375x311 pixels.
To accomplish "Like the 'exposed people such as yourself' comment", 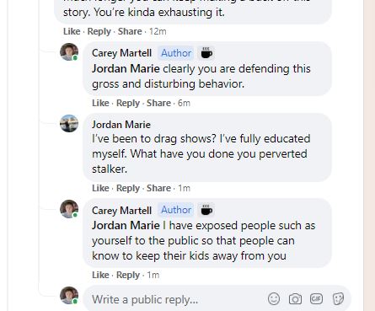I will [100, 275].
